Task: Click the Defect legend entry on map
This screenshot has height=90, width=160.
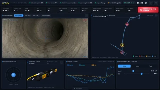Action: 148,56
